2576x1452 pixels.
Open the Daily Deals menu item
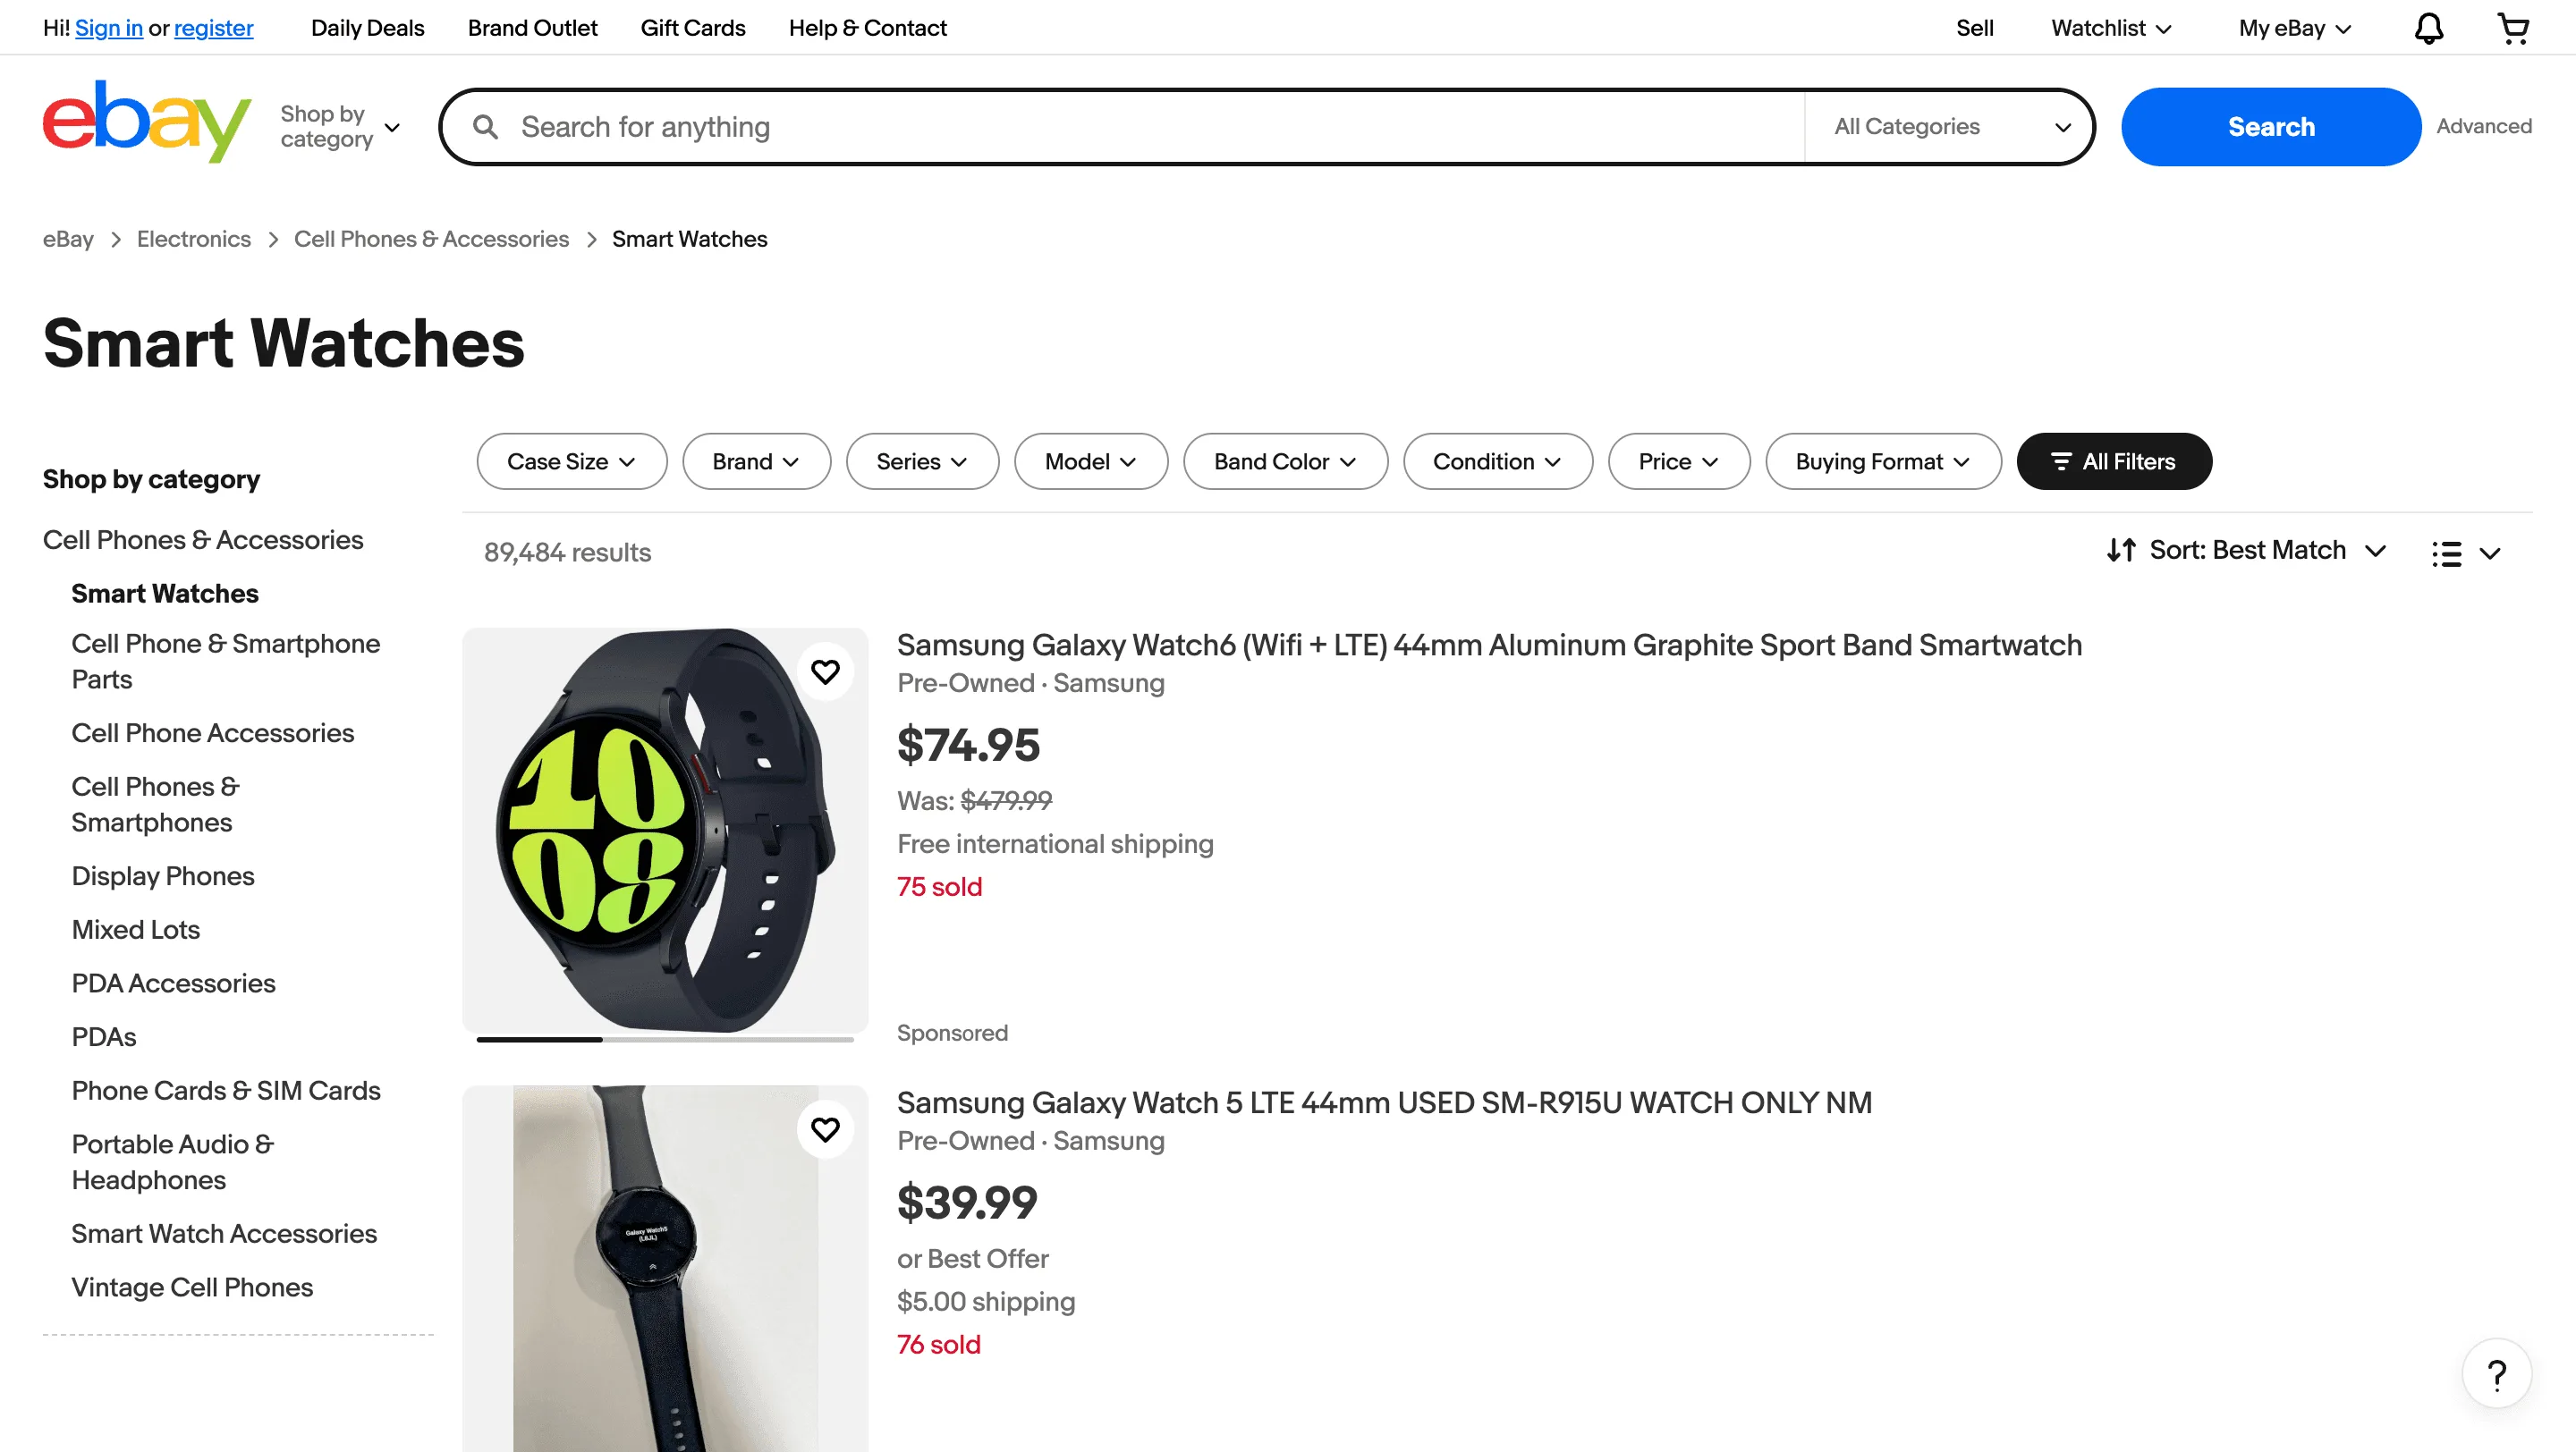367,27
